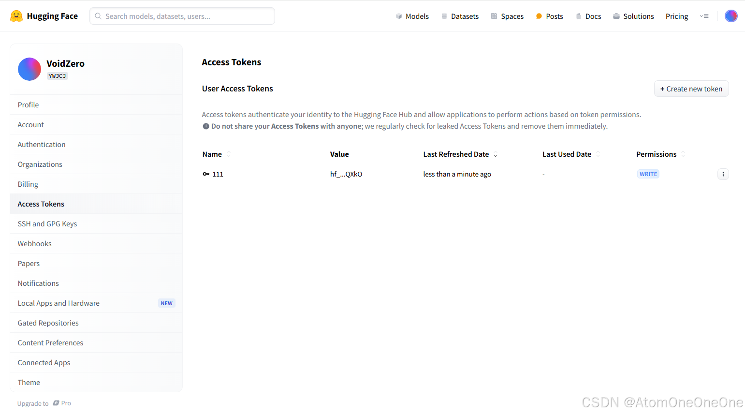The image size is (745, 415).
Task: Click the Hugging Face emoji logo
Action: tap(16, 16)
